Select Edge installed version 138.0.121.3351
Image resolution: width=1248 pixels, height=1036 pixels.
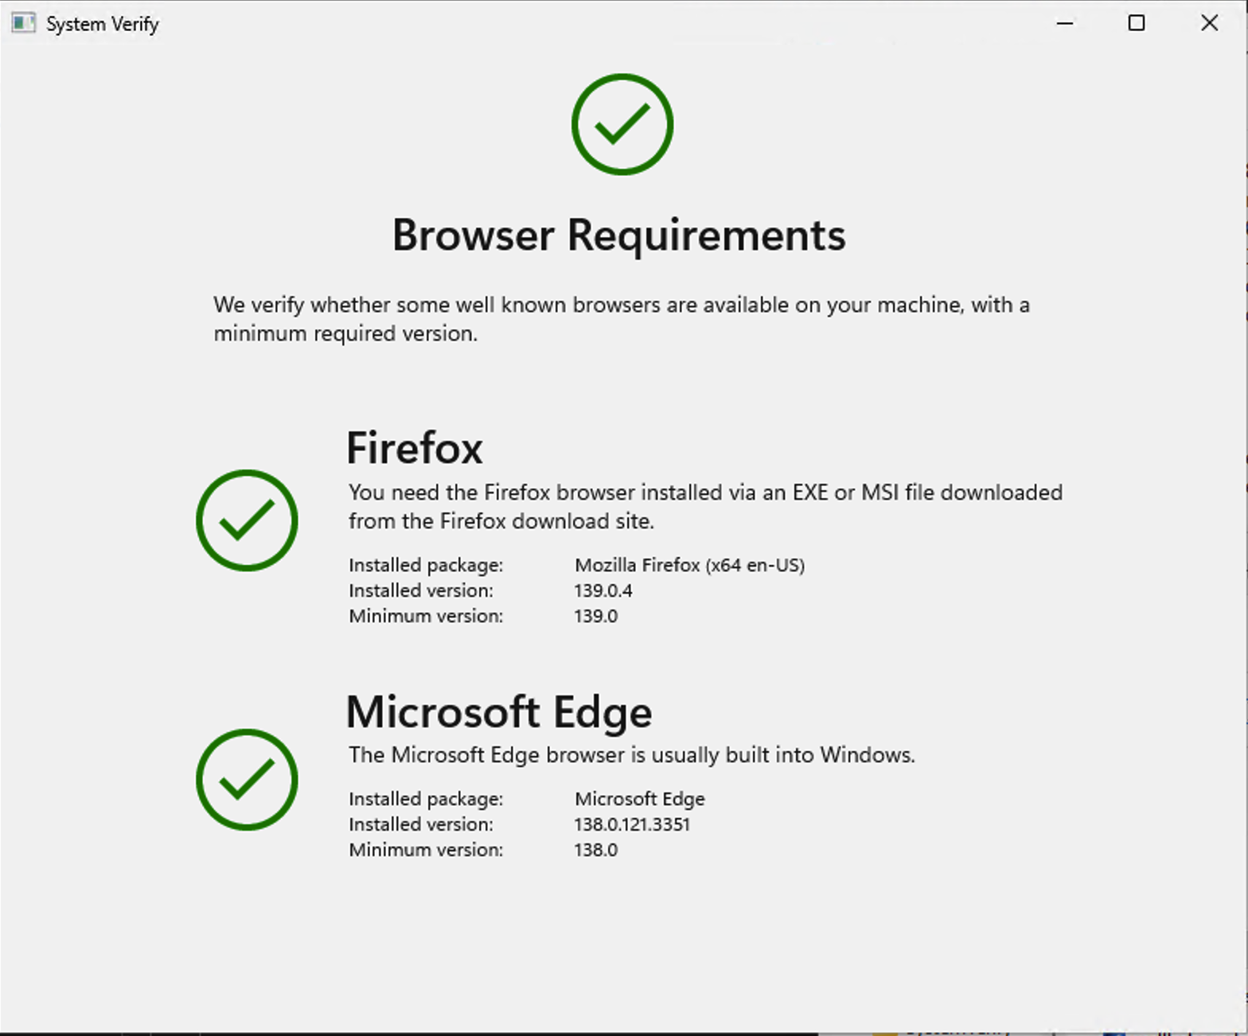coord(632,824)
